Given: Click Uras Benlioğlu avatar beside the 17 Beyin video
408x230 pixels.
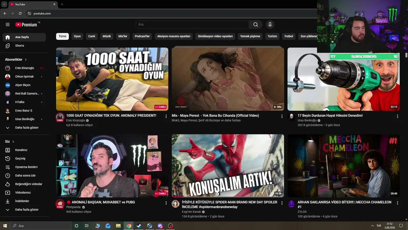Looking at the screenshot, I should pos(291,117).
